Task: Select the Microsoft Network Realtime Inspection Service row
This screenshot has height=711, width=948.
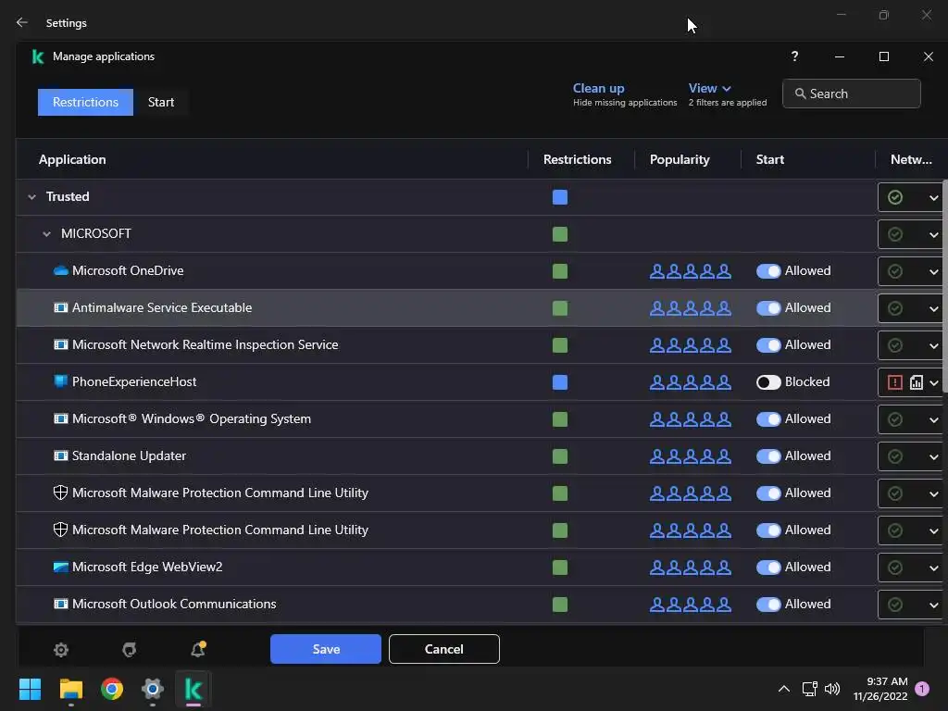Action: pos(446,344)
